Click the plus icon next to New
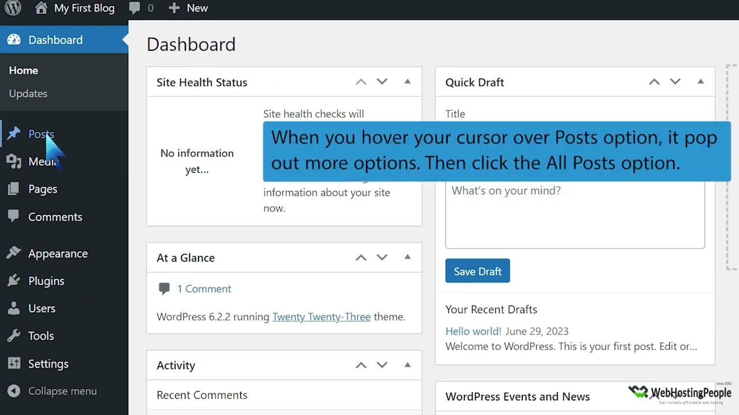The height and width of the screenshot is (415, 739). coord(174,8)
